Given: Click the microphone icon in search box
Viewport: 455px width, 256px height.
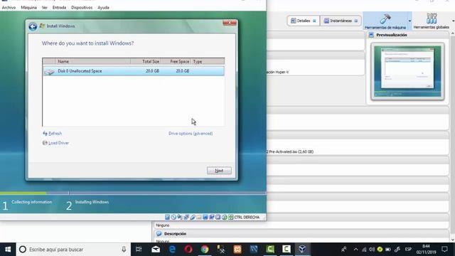Looking at the screenshot, I should click(124, 250).
